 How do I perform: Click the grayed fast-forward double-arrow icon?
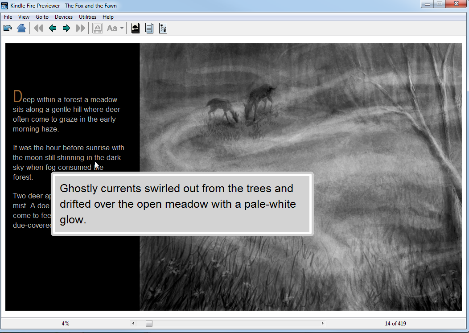[80, 29]
